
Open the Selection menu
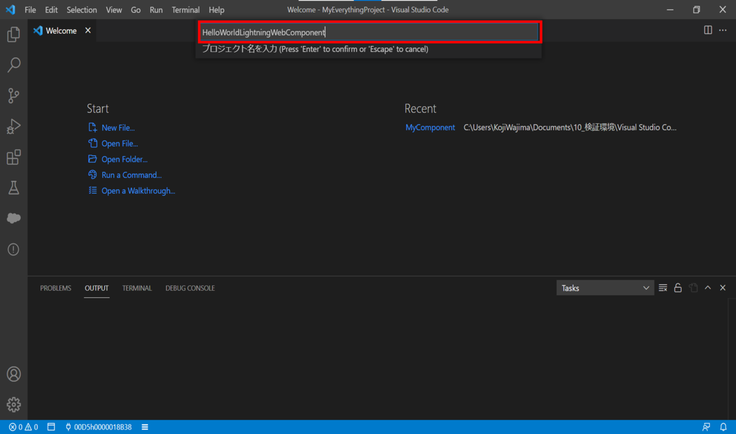(82, 10)
